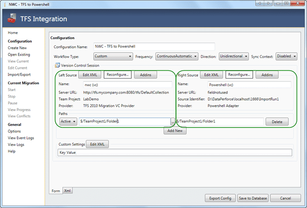Open the Direction Unidirectional dropdown
This screenshot has height=208, width=307.
[234, 56]
